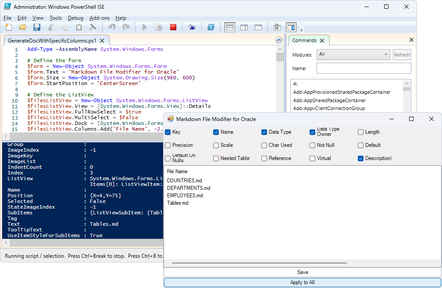Image resolution: width=442 pixels, height=288 pixels.
Task: Uncheck the Name checkbox
Action: coord(216,132)
